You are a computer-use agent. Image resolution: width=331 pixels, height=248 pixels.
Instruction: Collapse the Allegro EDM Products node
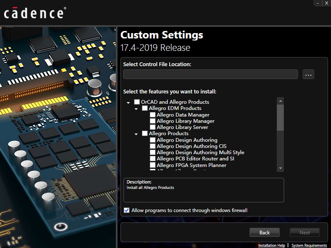[136, 109]
